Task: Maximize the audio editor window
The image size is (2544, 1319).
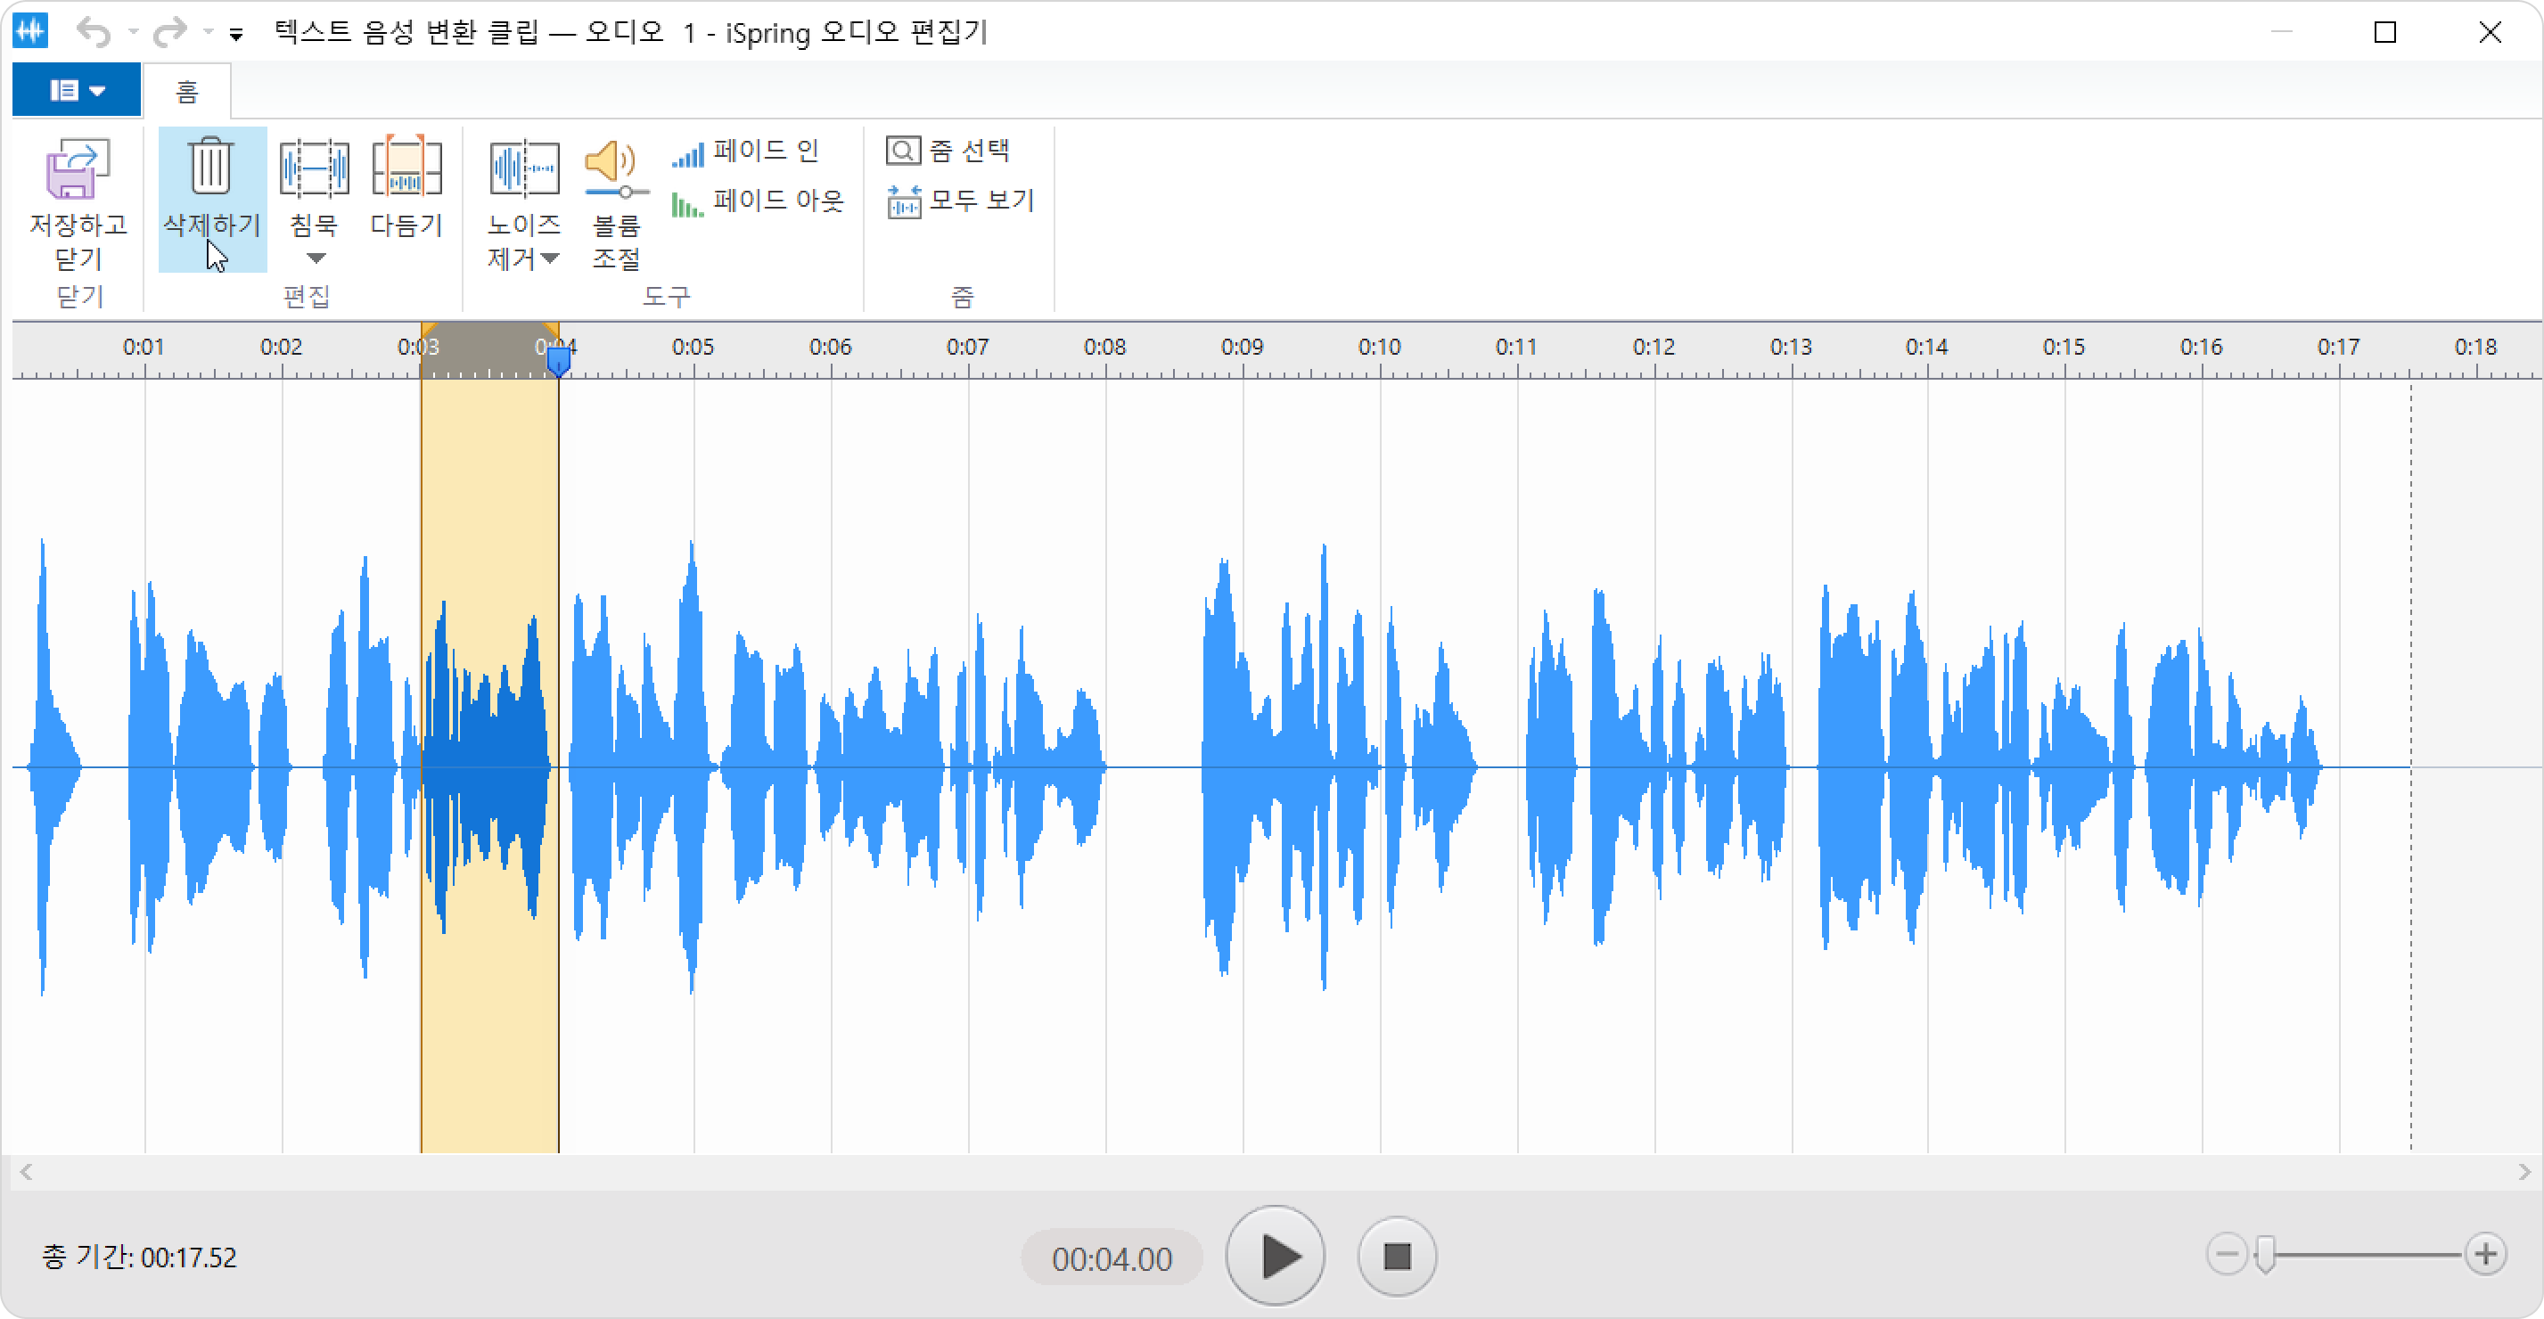Action: (x=2385, y=33)
